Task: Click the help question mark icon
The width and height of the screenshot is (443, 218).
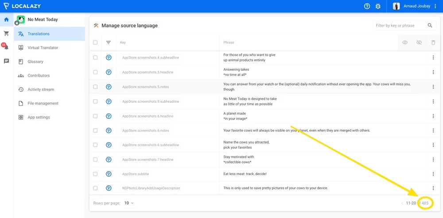Action: click(367, 6)
